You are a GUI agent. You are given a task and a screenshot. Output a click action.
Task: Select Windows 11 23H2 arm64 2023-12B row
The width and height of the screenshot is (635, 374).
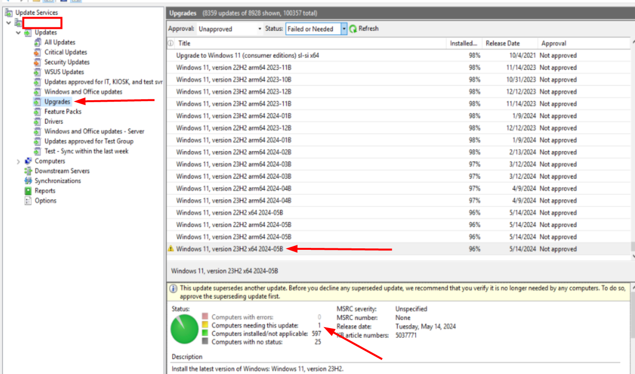(x=398, y=91)
